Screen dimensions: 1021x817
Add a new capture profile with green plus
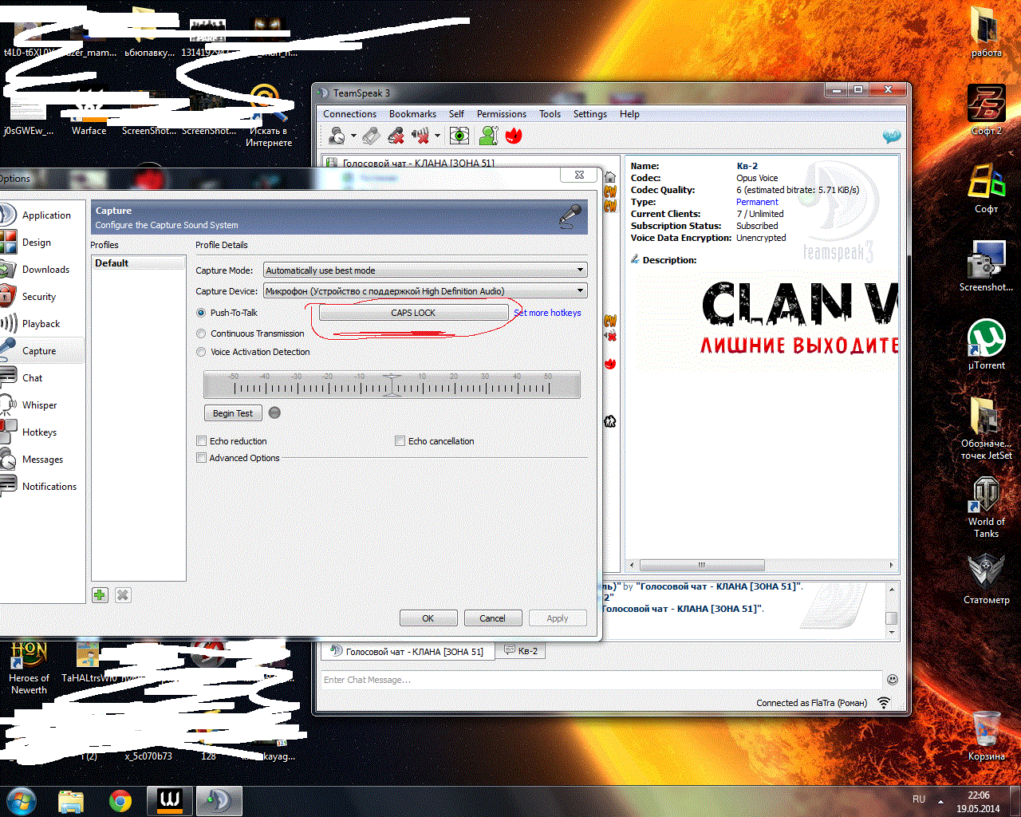tap(100, 595)
